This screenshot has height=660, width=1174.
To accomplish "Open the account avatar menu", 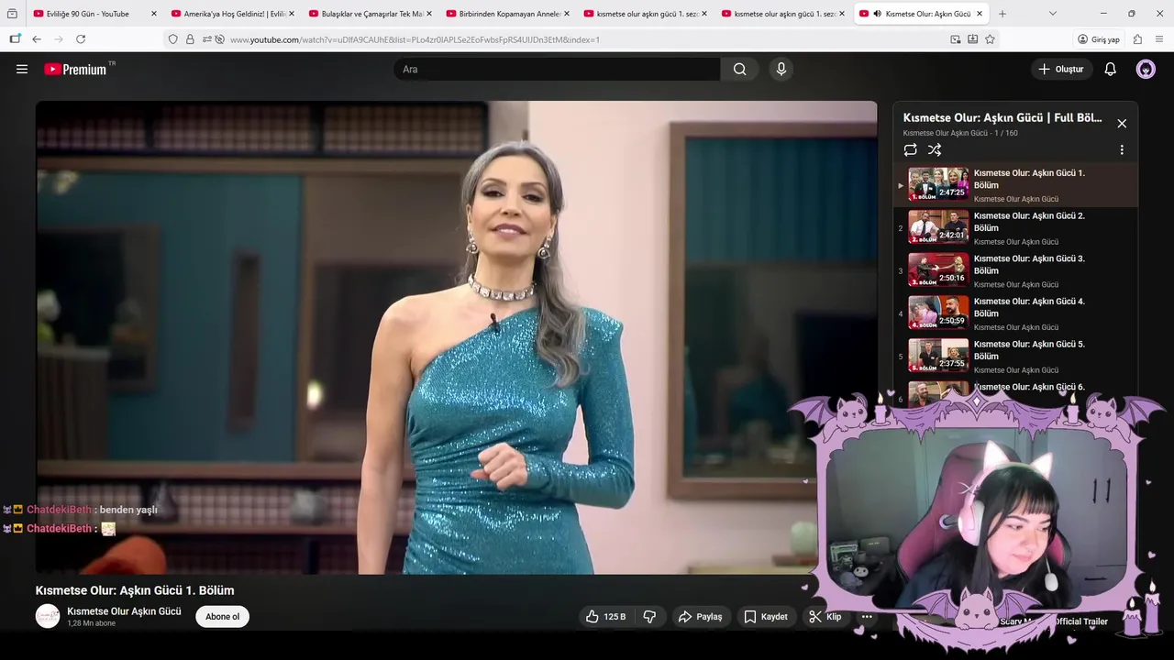I will (x=1146, y=69).
